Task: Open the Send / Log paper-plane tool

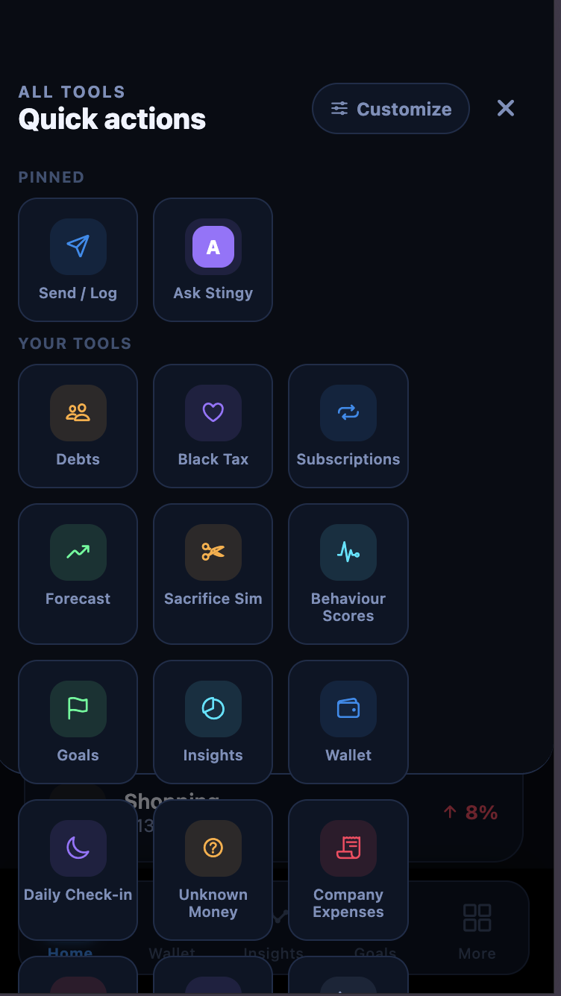Action: tap(78, 259)
